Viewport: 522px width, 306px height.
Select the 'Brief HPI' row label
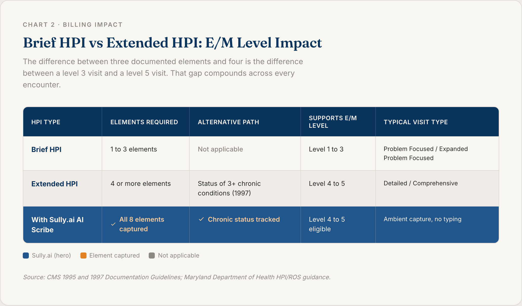point(46,149)
